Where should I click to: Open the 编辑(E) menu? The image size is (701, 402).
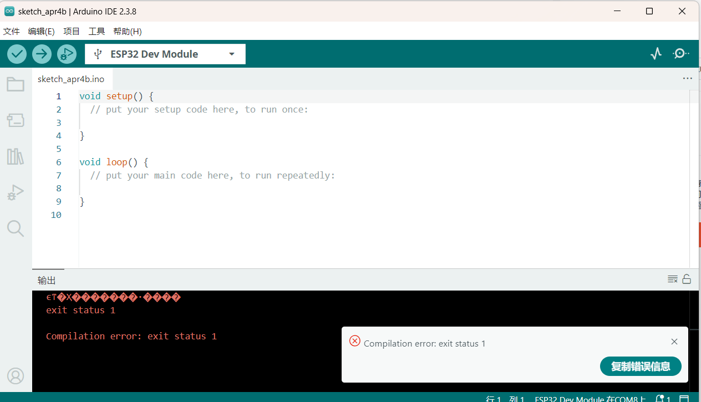(x=42, y=32)
